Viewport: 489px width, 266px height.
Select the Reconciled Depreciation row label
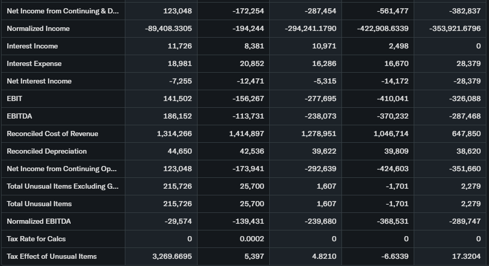point(46,151)
